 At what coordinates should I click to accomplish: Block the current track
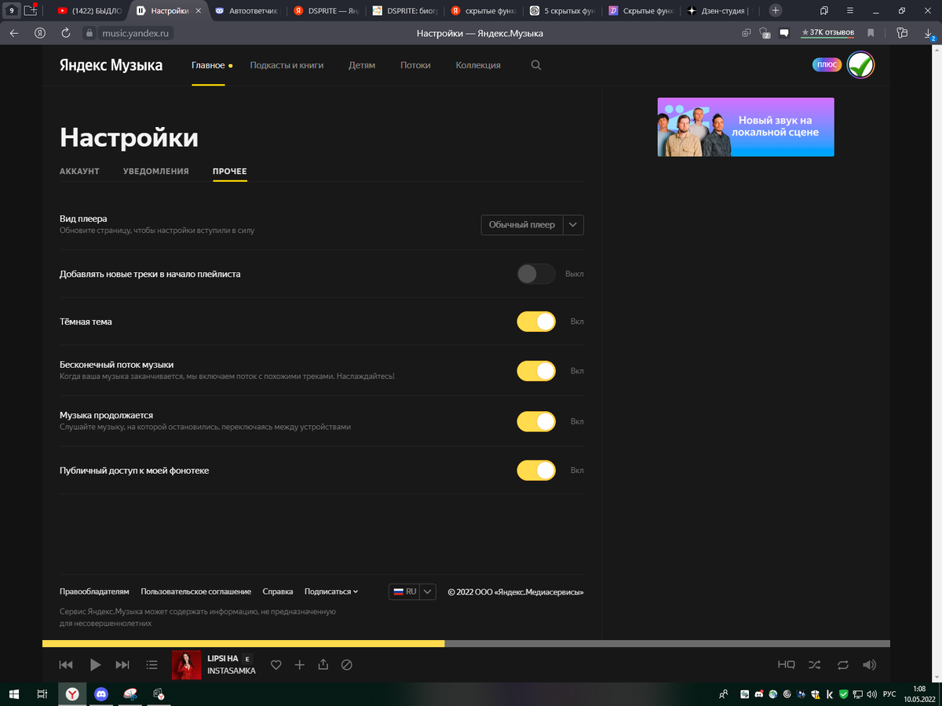[x=346, y=664]
